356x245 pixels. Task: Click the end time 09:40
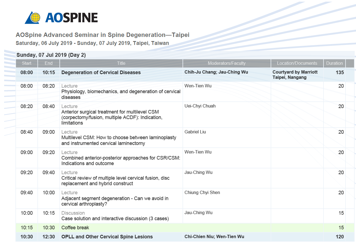(x=48, y=173)
